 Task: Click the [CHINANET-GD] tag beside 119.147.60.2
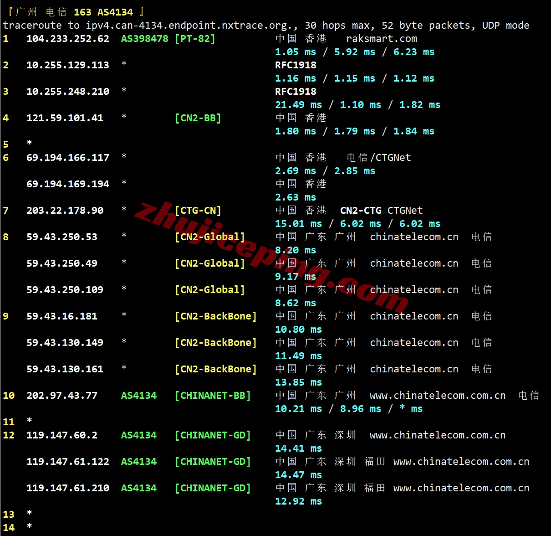tap(213, 435)
